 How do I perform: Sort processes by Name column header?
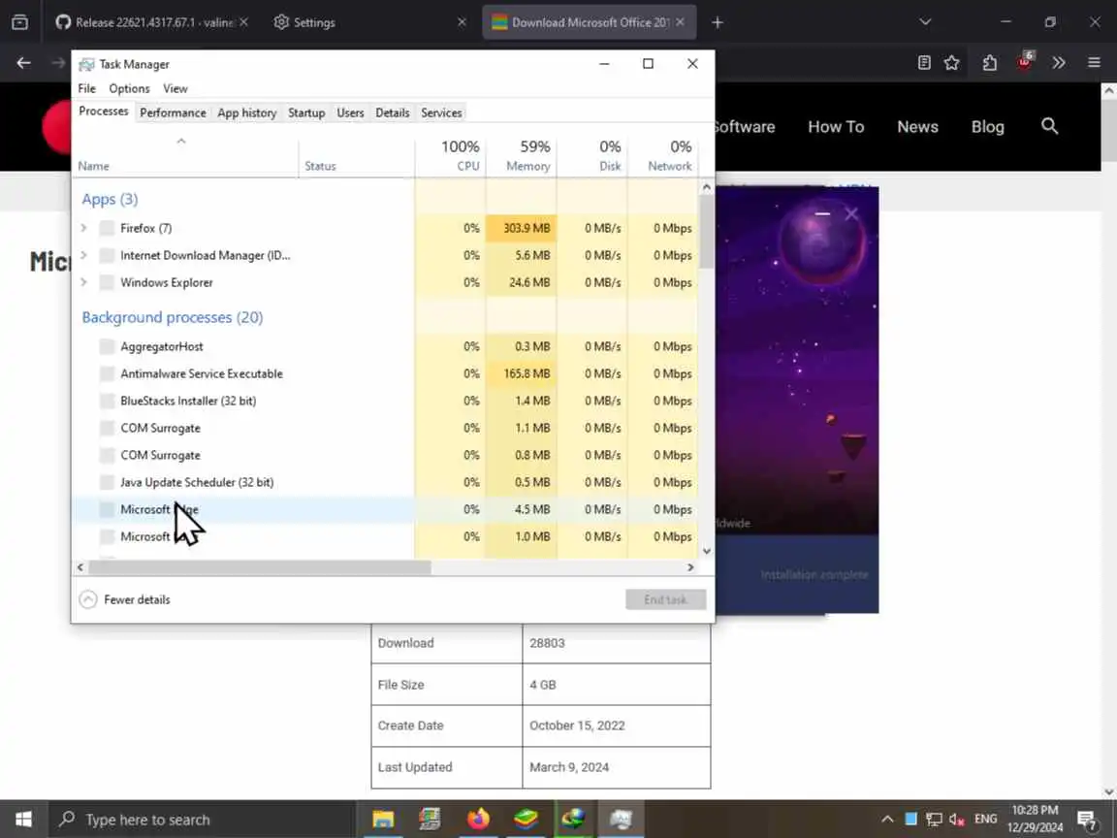click(x=185, y=155)
